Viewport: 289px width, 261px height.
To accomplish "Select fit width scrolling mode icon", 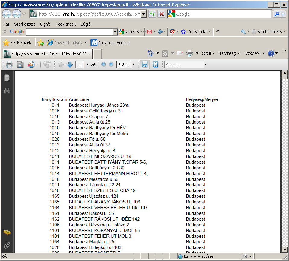I will pos(144,64).
